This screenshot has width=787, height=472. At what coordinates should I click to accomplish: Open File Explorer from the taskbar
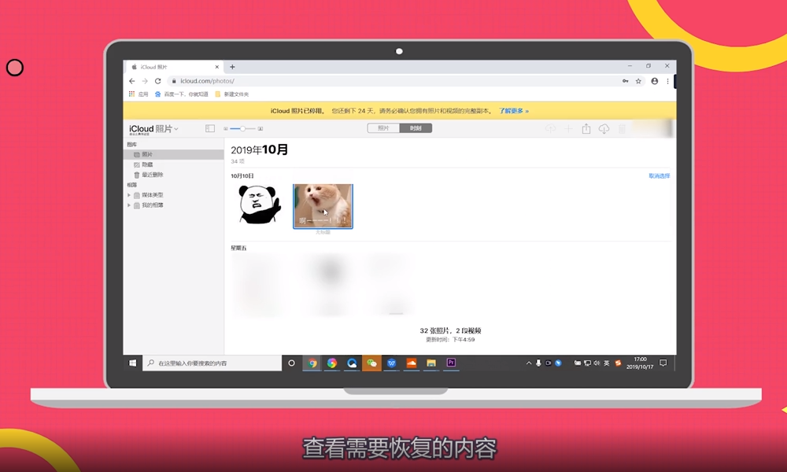(x=431, y=363)
